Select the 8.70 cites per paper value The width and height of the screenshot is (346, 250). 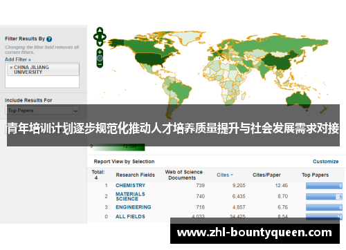pyautogui.click(x=282, y=196)
